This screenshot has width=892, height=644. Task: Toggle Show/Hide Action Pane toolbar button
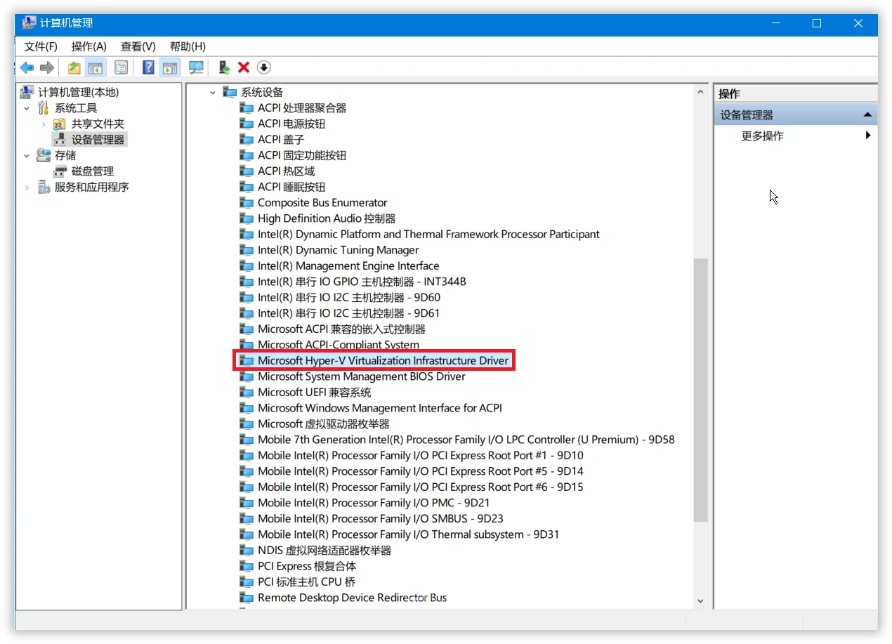169,67
